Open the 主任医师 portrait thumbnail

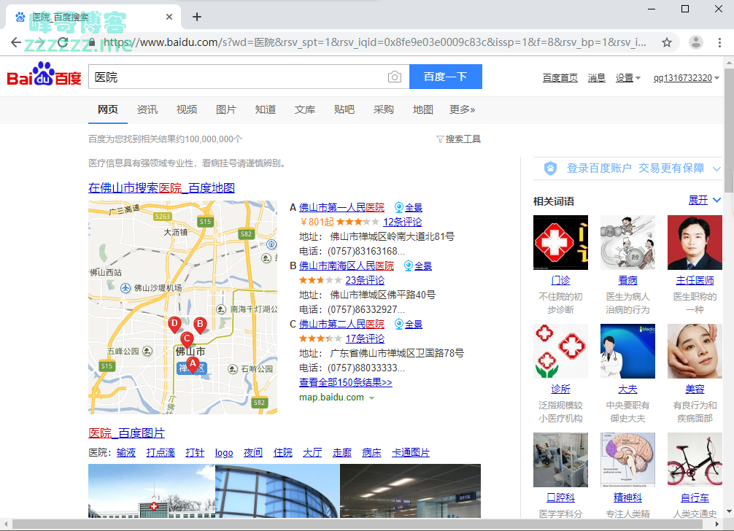coord(695,242)
